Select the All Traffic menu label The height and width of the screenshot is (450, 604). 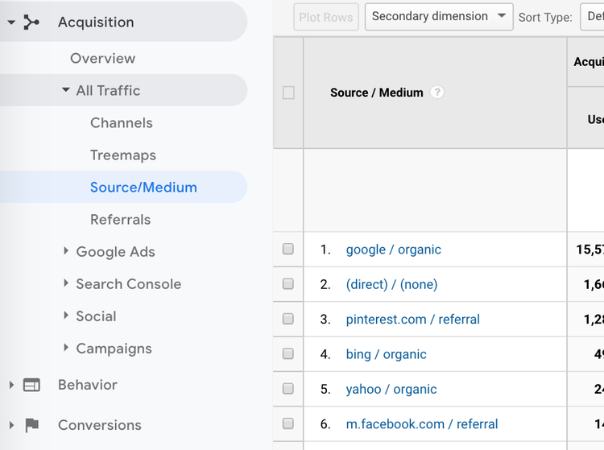pyautogui.click(x=108, y=90)
